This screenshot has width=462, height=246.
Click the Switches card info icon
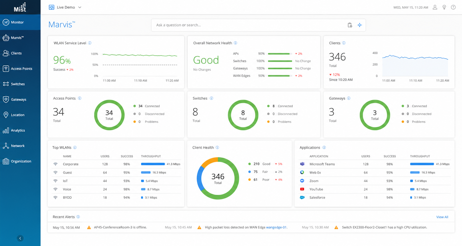[211, 98]
